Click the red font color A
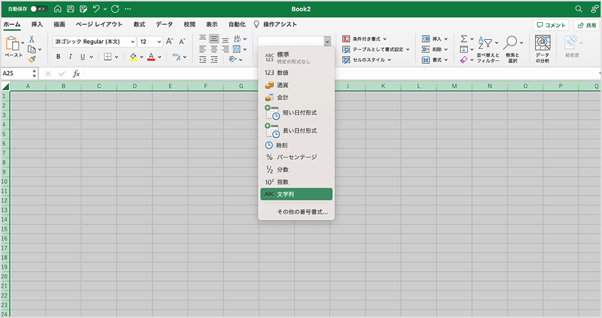This screenshot has width=602, height=318. pyautogui.click(x=151, y=57)
